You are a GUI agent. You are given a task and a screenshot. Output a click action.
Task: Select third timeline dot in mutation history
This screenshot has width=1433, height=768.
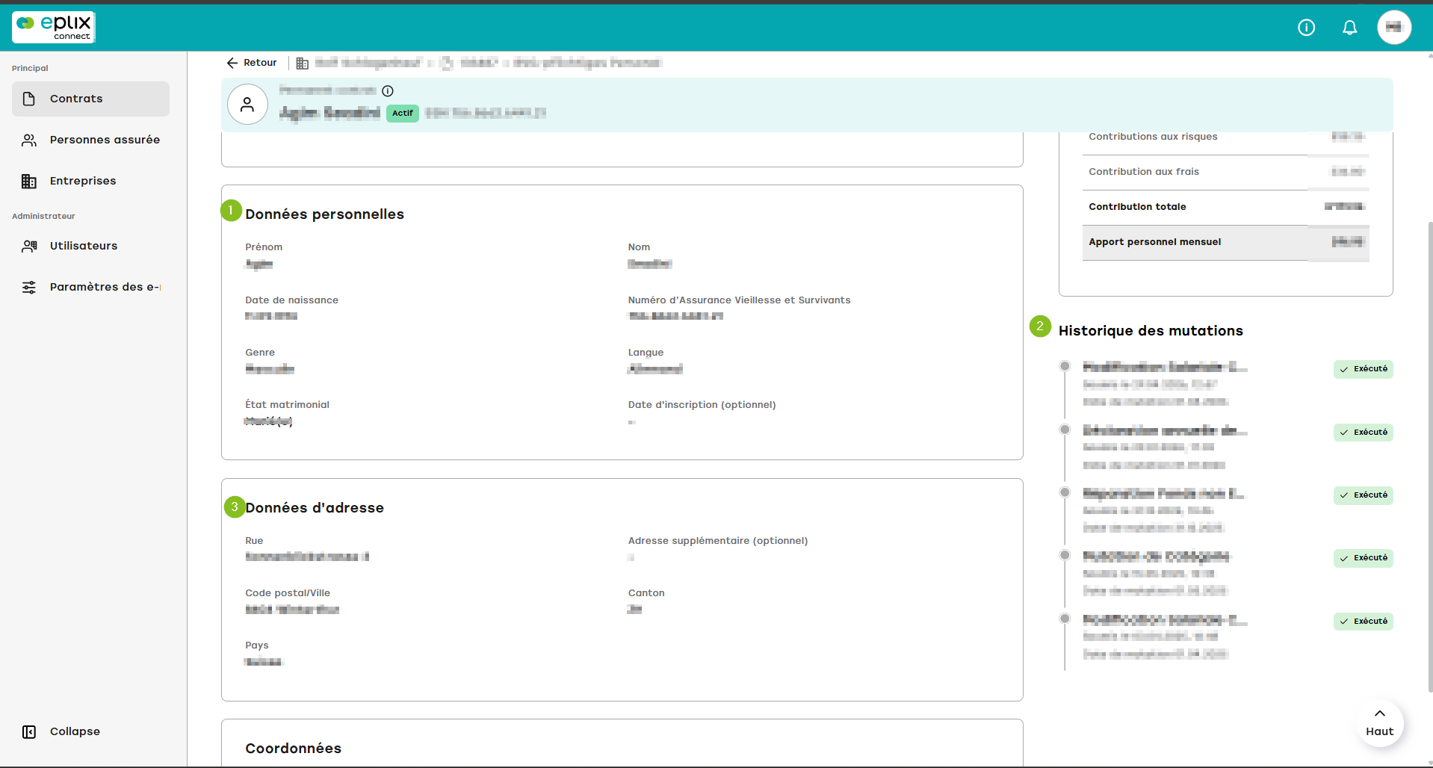pyautogui.click(x=1065, y=492)
